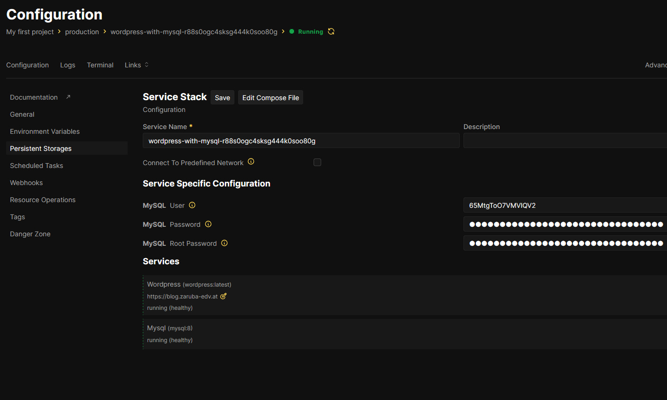This screenshot has height=400, width=667.
Task: Open the Wordpress service row
Action: [x=405, y=295]
